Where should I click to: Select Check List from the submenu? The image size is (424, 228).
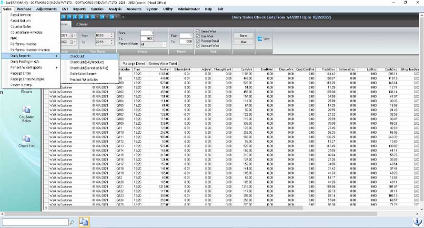(77, 56)
